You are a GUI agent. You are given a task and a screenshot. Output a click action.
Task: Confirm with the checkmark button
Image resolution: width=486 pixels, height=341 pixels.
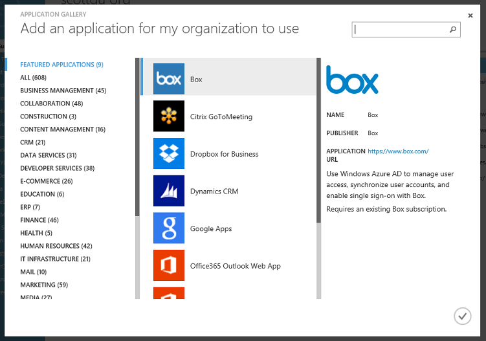(x=462, y=316)
